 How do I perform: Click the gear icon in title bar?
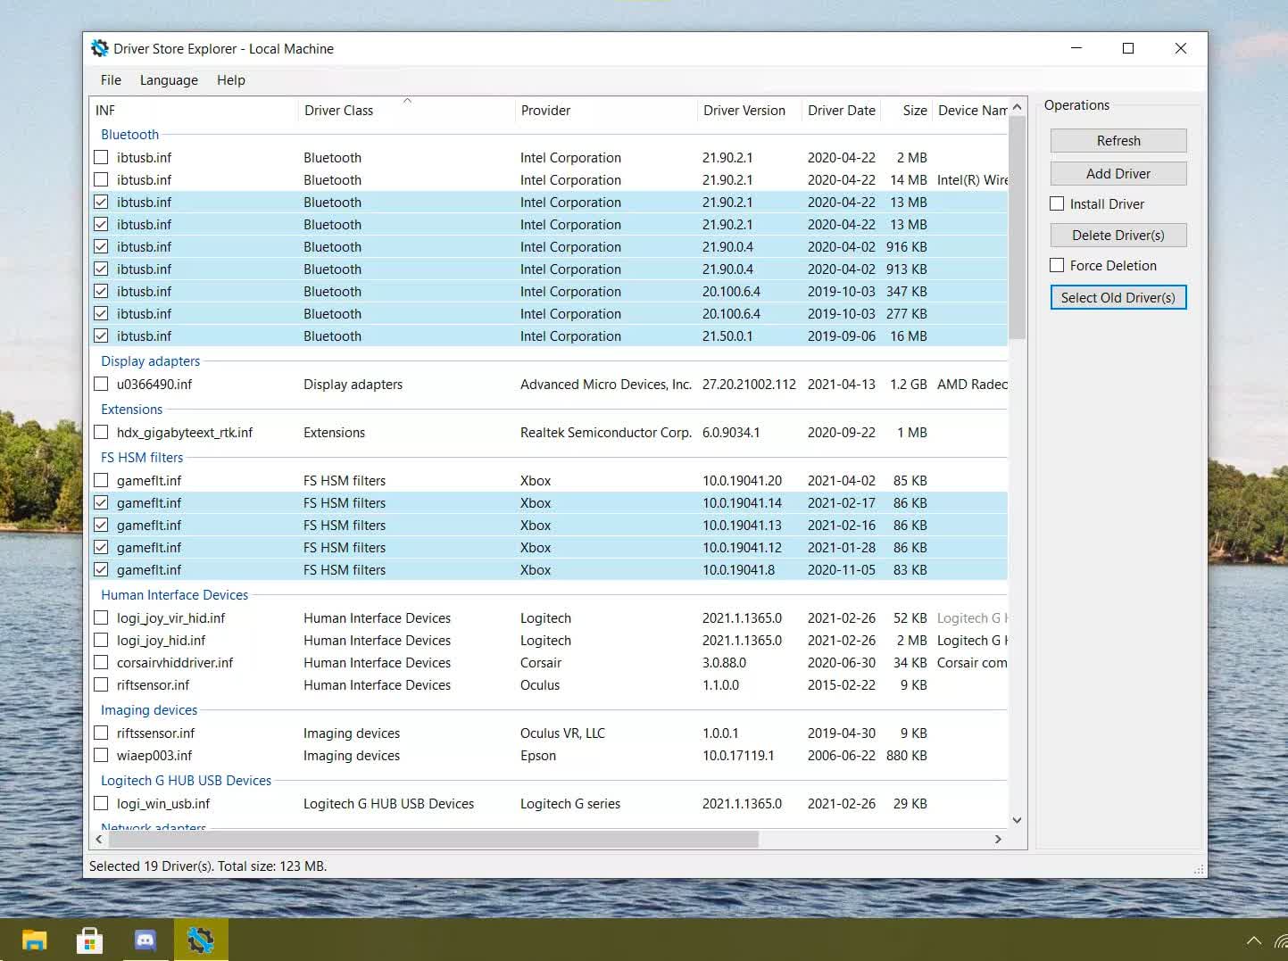click(100, 48)
